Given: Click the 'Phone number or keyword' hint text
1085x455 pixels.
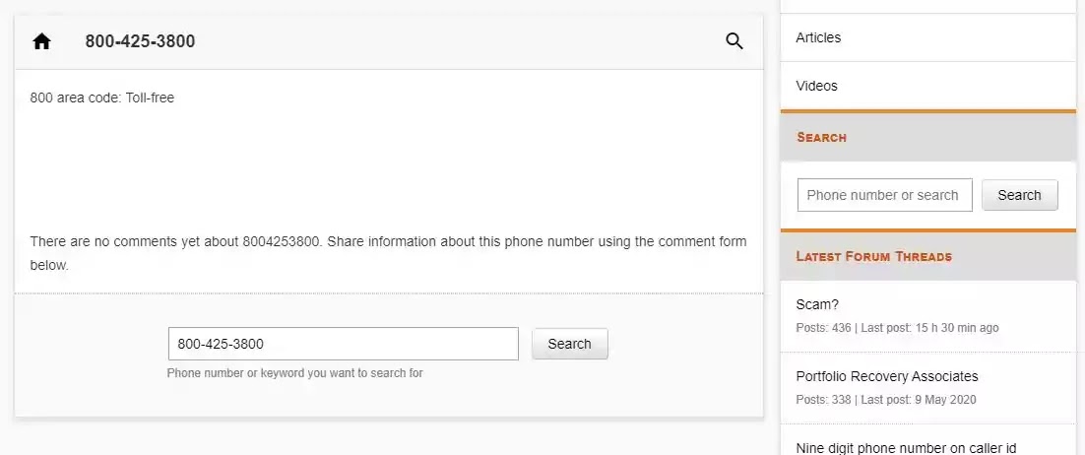Looking at the screenshot, I should [294, 372].
